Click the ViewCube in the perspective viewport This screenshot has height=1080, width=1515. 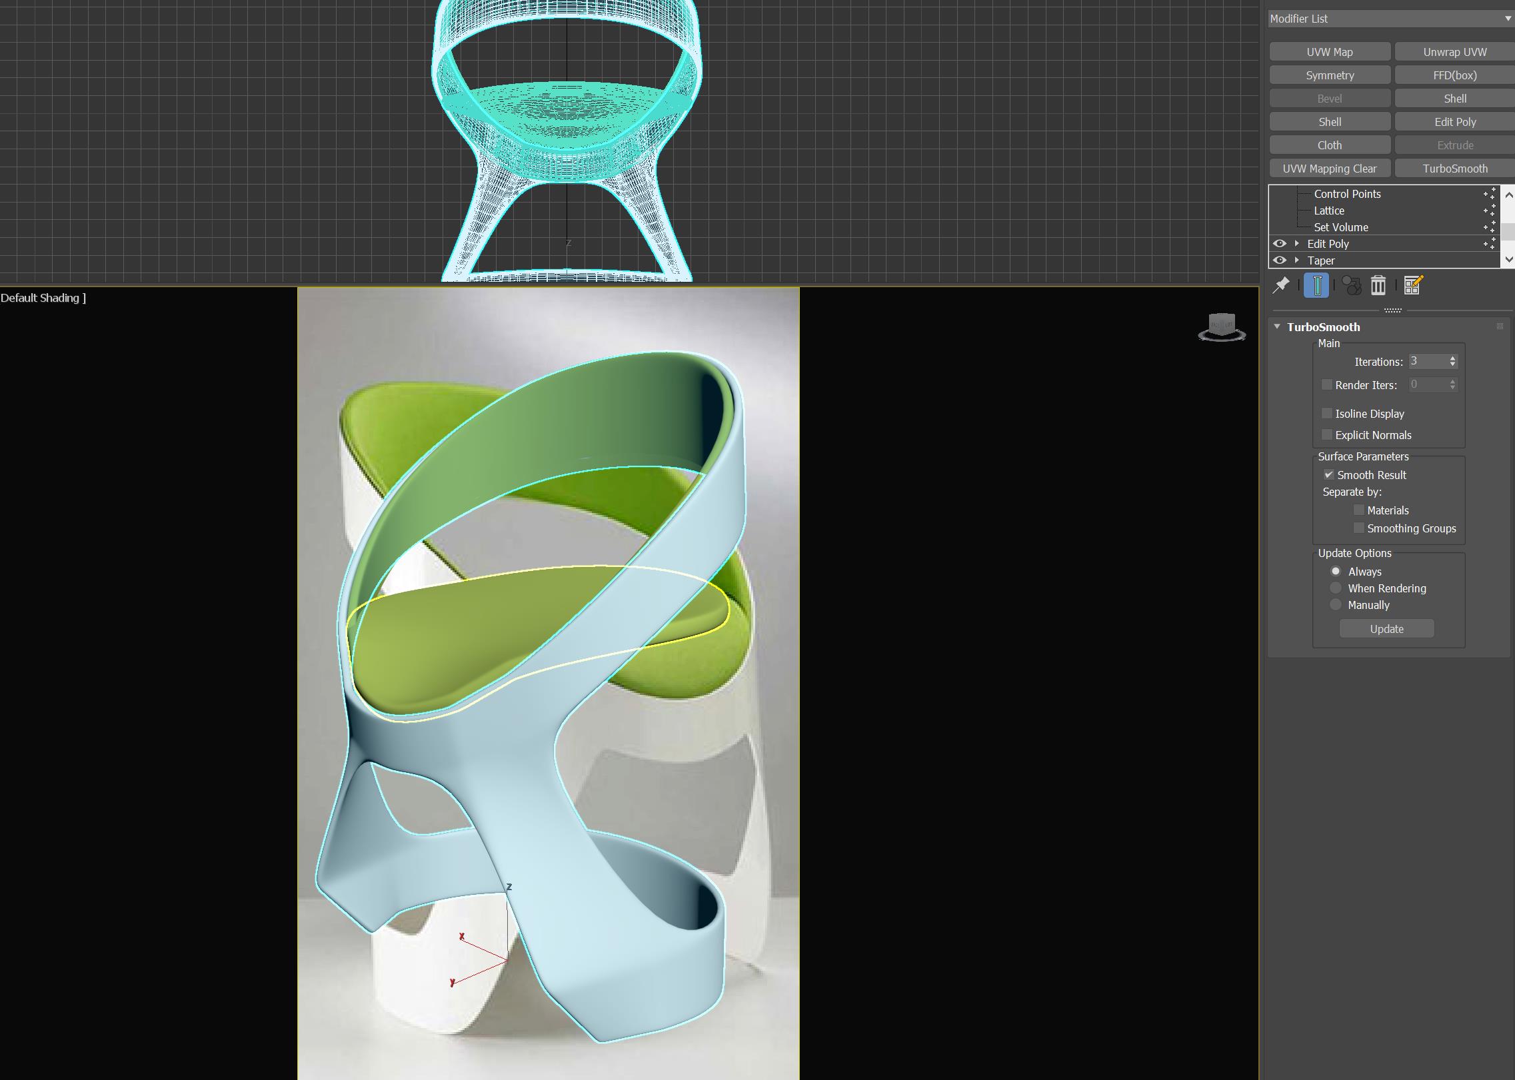1222,328
